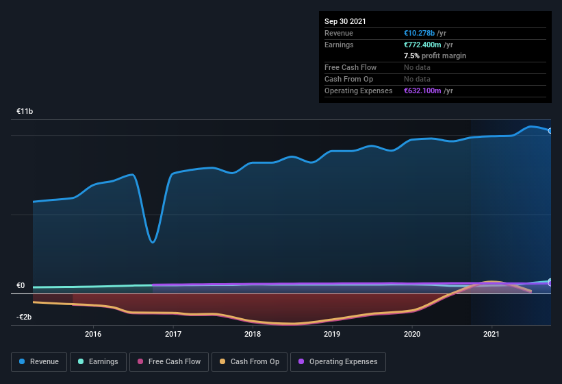Viewport: 562px width, 384px height.
Task: Click the Free Cash Flow No data value
Action: 417,67
